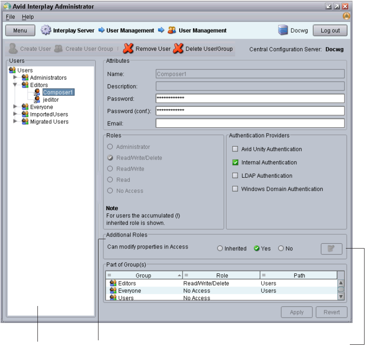Collapse the Editors tree node
This screenshot has height=351, width=369.
(15, 85)
